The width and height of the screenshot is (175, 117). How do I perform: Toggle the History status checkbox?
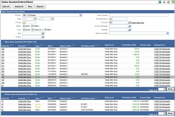(32, 26)
